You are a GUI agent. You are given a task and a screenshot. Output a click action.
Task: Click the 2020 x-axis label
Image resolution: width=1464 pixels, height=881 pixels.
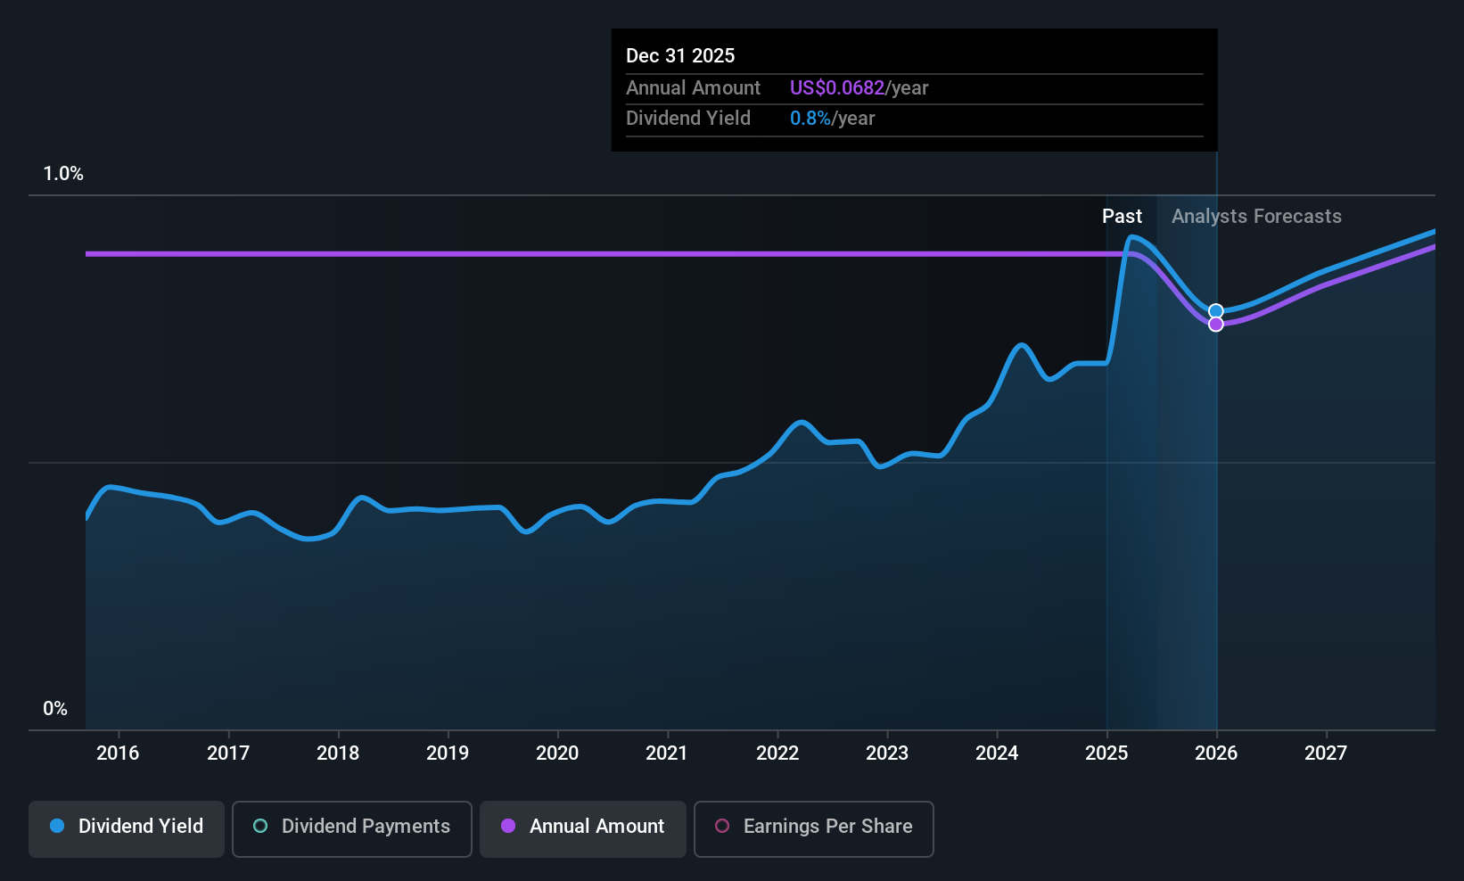click(557, 753)
